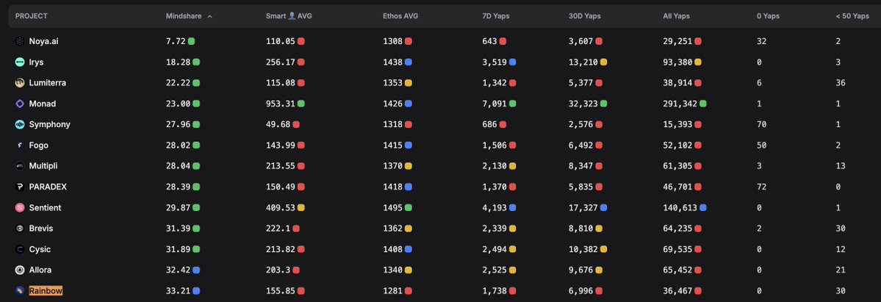Open the Irys project name
This screenshot has height=302, width=881.
36,62
